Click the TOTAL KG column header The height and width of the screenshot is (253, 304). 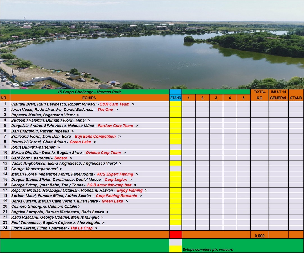tap(259, 95)
